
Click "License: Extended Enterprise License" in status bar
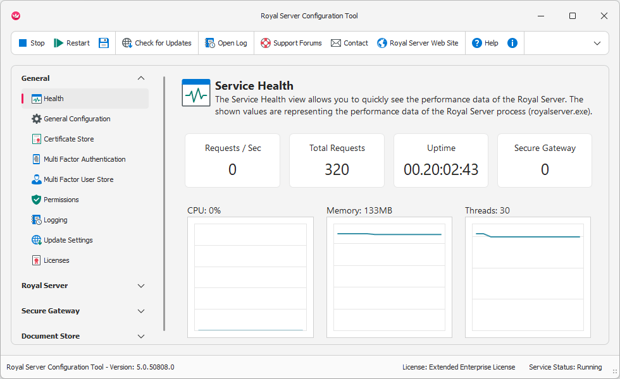coord(459,367)
